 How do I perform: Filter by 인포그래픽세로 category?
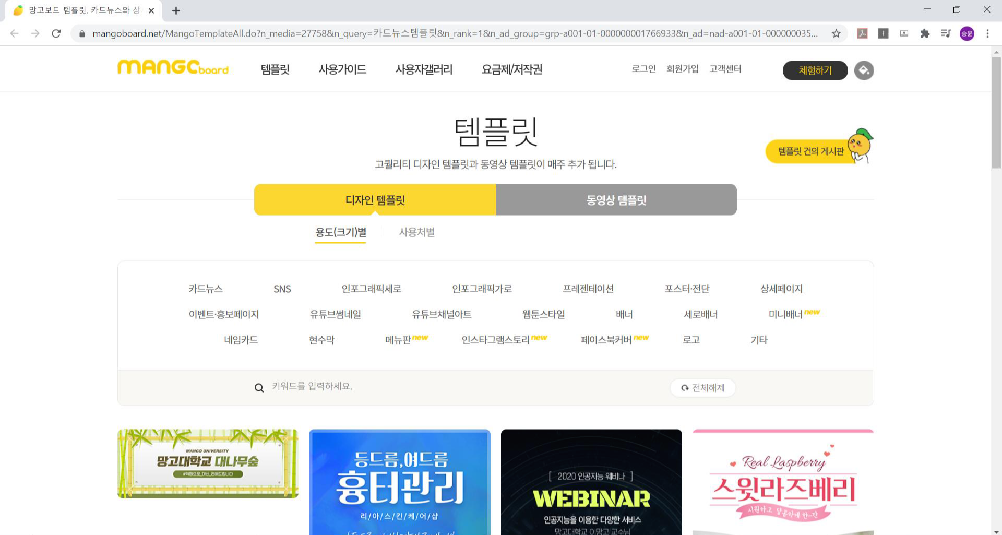point(372,289)
